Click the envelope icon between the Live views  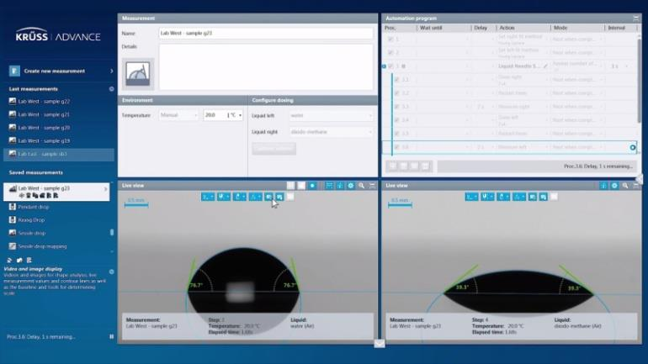click(x=380, y=343)
